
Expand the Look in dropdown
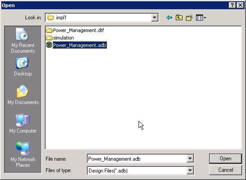[154, 18]
